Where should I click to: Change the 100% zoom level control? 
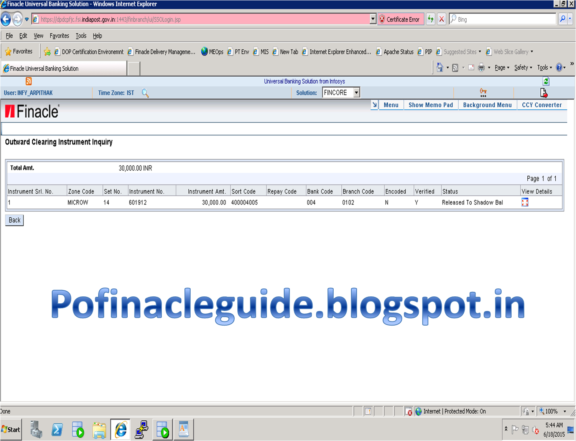(553, 411)
